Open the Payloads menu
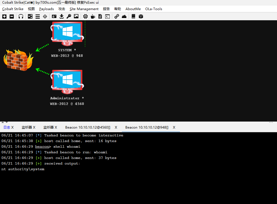The height and width of the screenshot is (204, 277). click(47, 9)
